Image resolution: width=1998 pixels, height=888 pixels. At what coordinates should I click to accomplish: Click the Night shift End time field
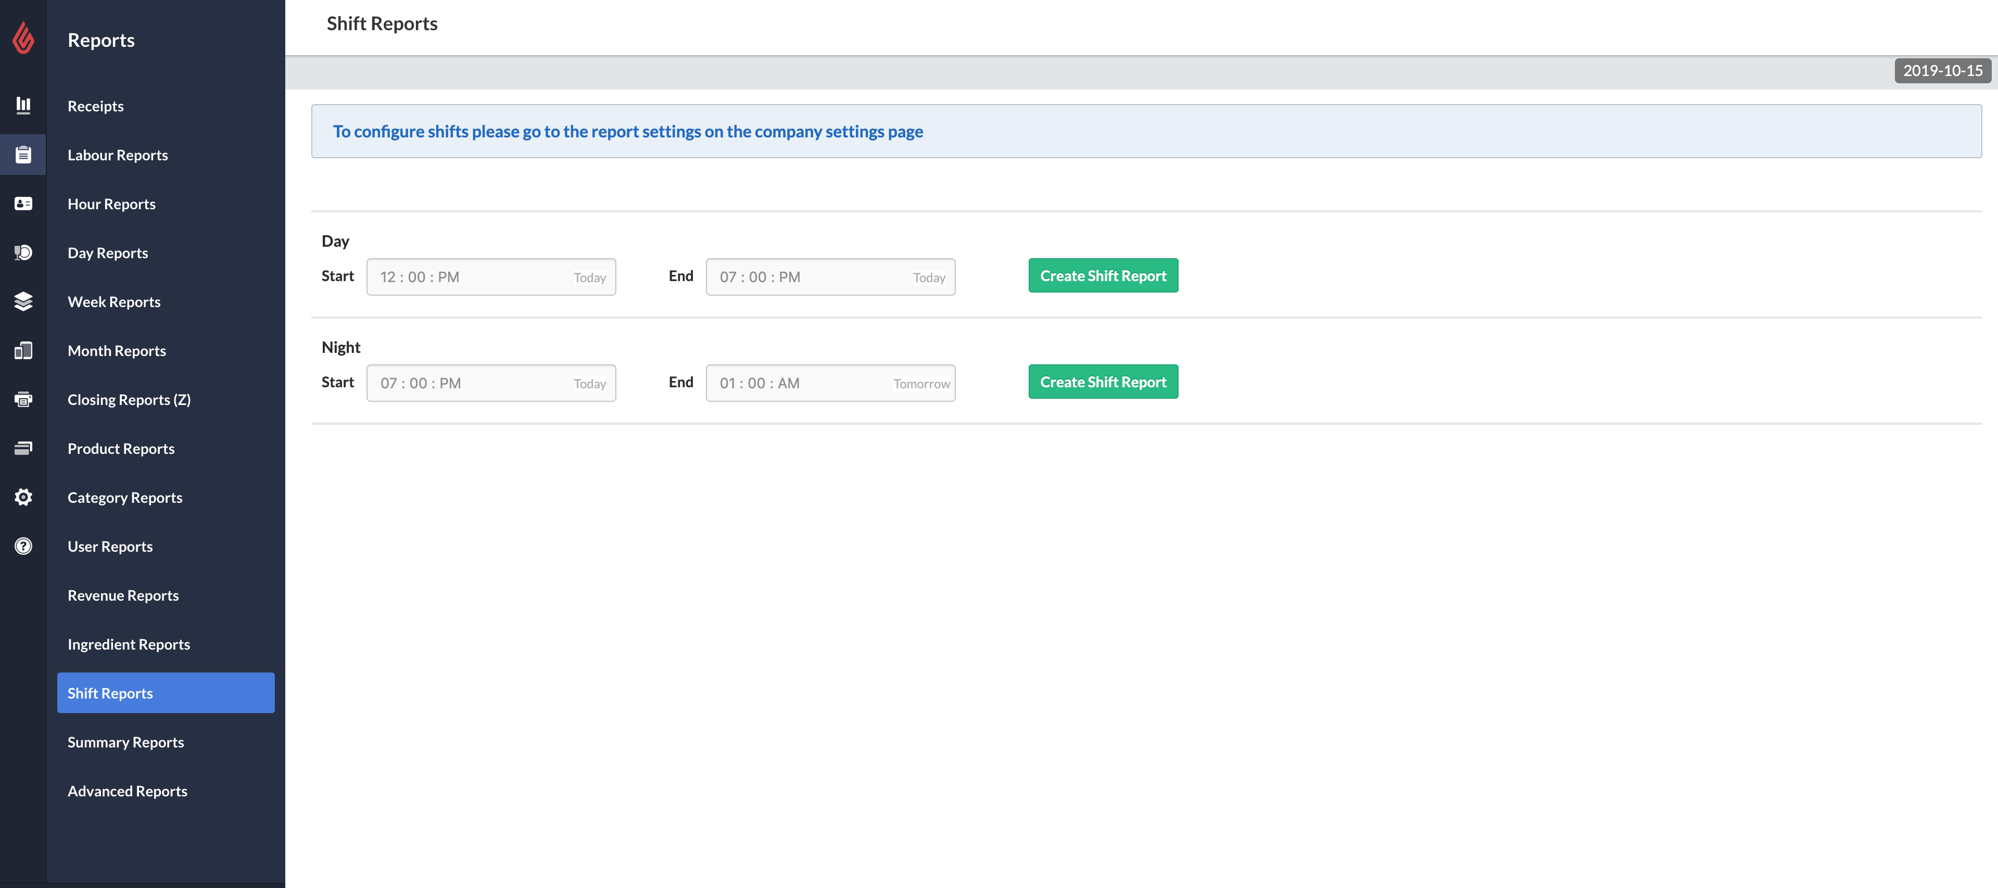pos(829,382)
